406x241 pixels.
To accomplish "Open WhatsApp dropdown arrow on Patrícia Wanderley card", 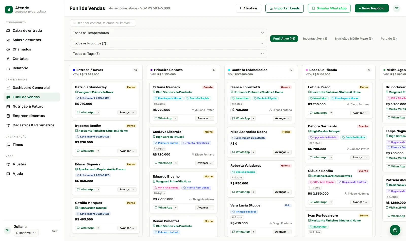I will point(98,112).
